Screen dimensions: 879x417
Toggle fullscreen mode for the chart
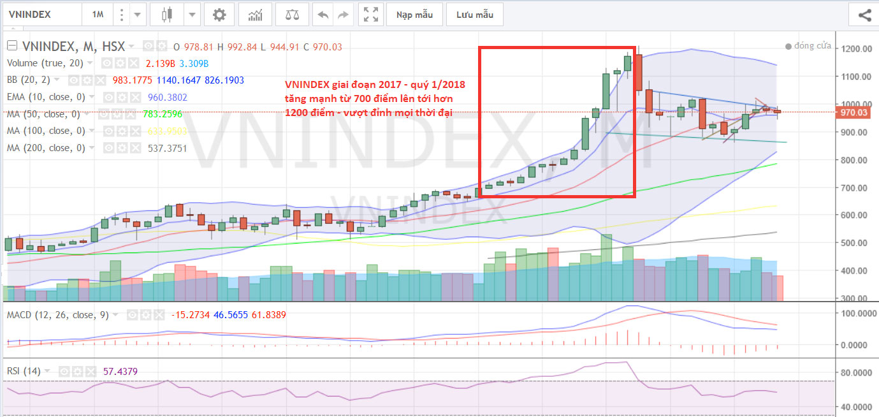[x=370, y=14]
